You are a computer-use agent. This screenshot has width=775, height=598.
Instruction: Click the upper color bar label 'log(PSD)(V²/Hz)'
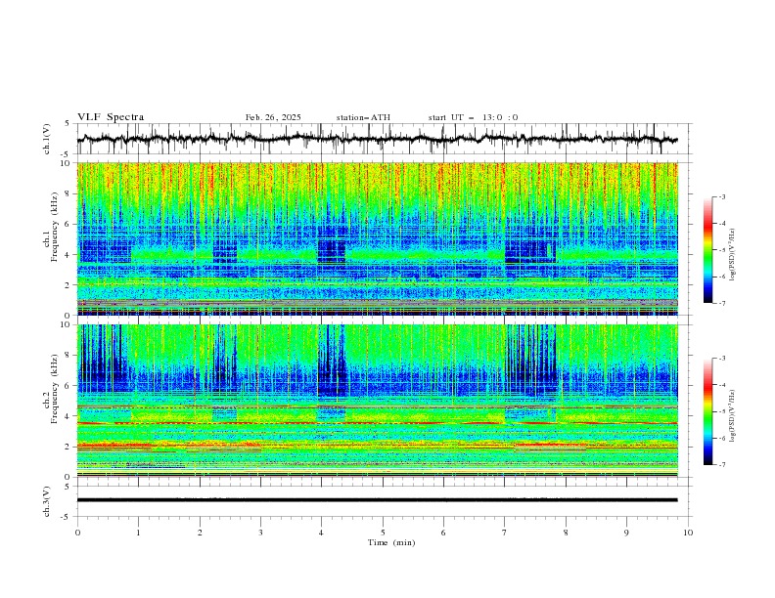pyautogui.click(x=732, y=255)
